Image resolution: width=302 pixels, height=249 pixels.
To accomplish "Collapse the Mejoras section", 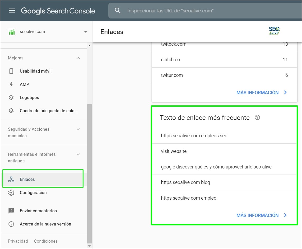I will (78, 58).
